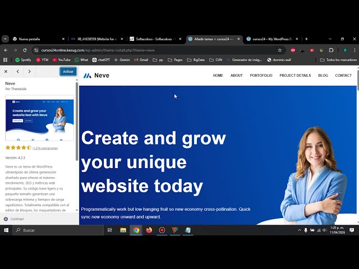Expand the BigData bookmarks folder
The width and height of the screenshot is (359, 269).
click(196, 60)
